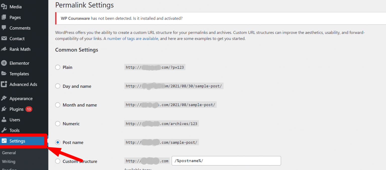
Task: Open the Settings menu
Action: (17, 141)
